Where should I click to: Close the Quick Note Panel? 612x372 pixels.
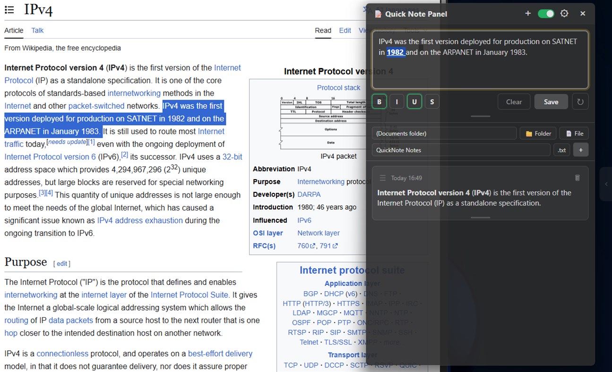pos(583,13)
